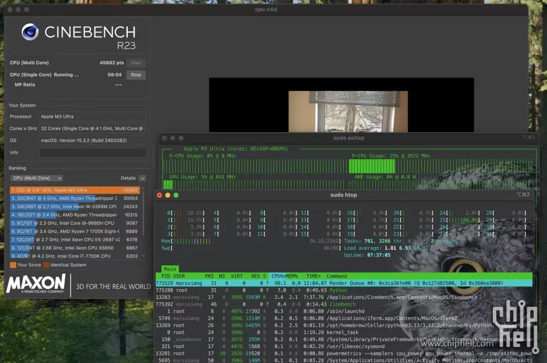Click the 08:04 elapsed time value
The height and width of the screenshot is (363, 547).
(x=115, y=75)
